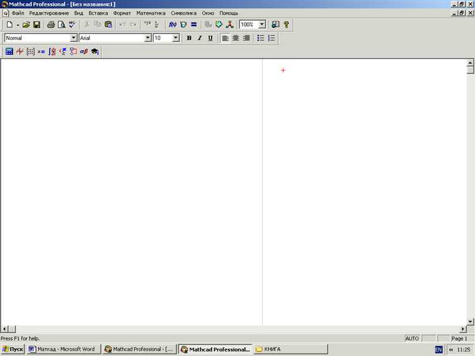Toggle bulleted list
The image size is (475, 356).
click(260, 38)
